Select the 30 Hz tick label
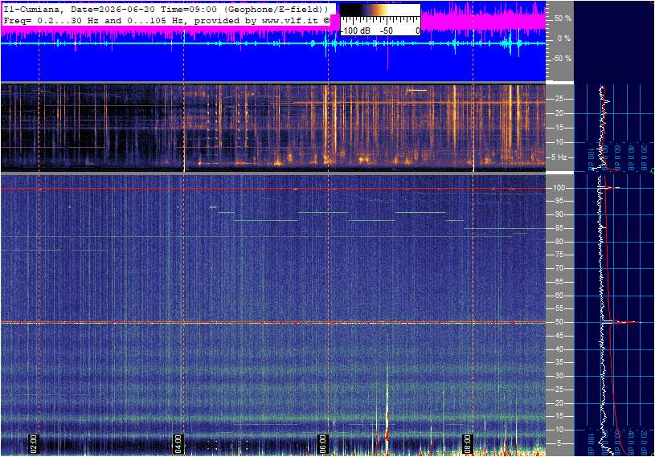 pos(559,376)
